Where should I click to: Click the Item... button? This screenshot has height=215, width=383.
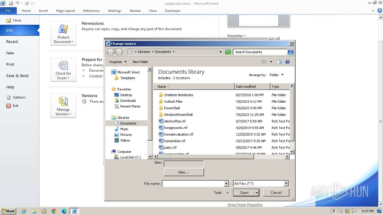coord(184,172)
